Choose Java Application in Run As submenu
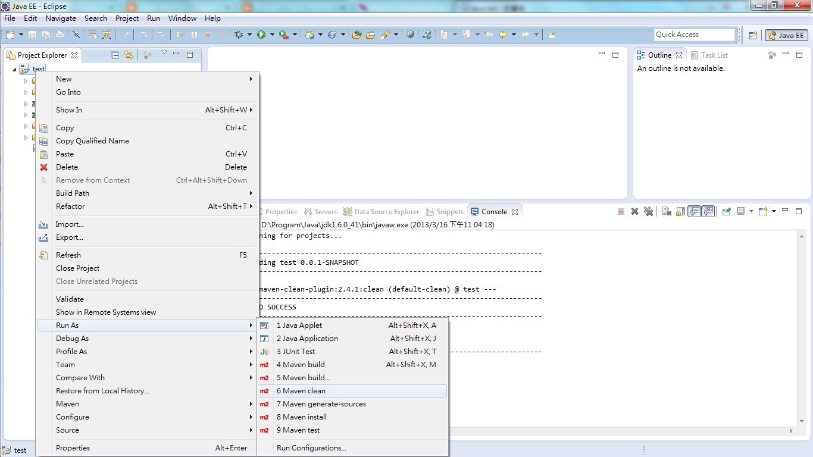The width and height of the screenshot is (813, 457). [352, 339]
